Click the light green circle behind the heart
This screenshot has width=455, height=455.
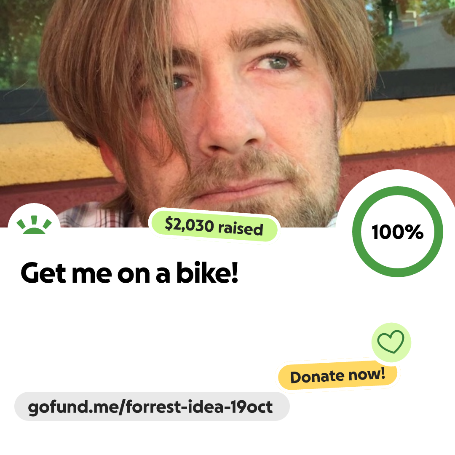click(x=391, y=343)
